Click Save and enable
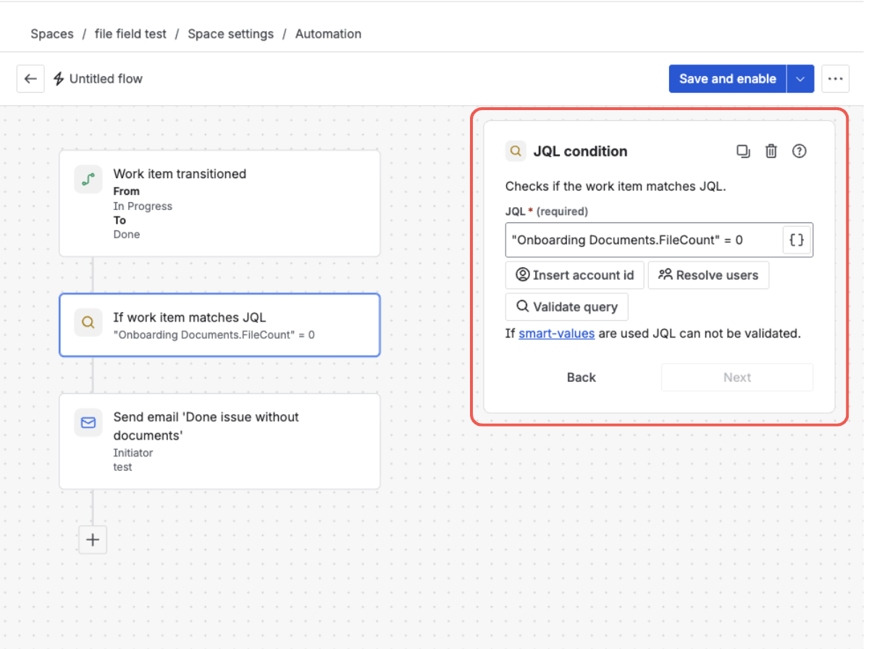The height and width of the screenshot is (649, 869). click(728, 79)
